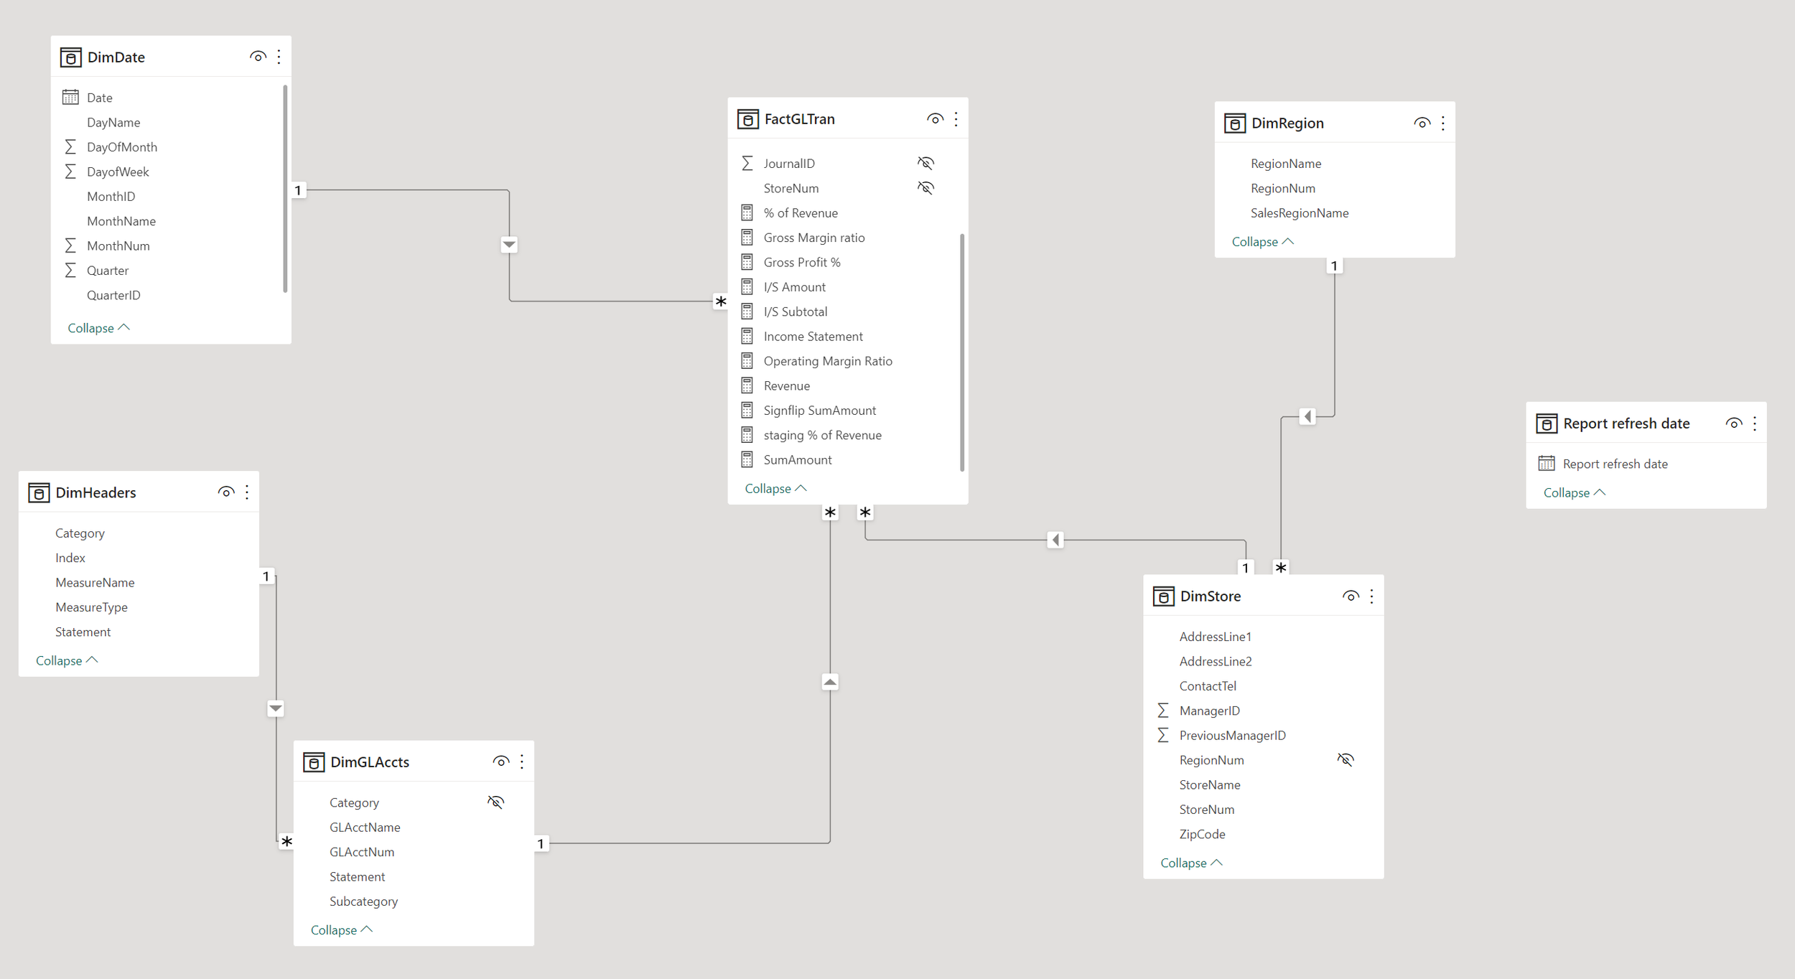Open DimRegion more options ellipsis
1795x979 pixels.
[x=1442, y=123]
